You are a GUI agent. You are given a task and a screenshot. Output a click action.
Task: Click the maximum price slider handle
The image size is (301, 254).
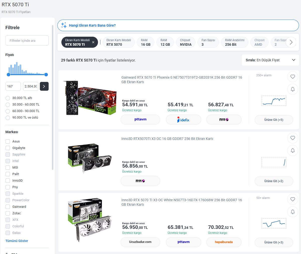point(46,75)
